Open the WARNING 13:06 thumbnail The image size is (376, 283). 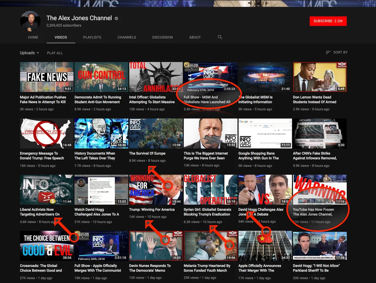click(x=320, y=190)
